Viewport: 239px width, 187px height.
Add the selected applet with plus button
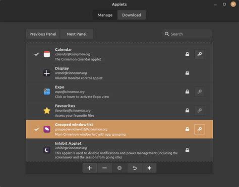pos(90,168)
